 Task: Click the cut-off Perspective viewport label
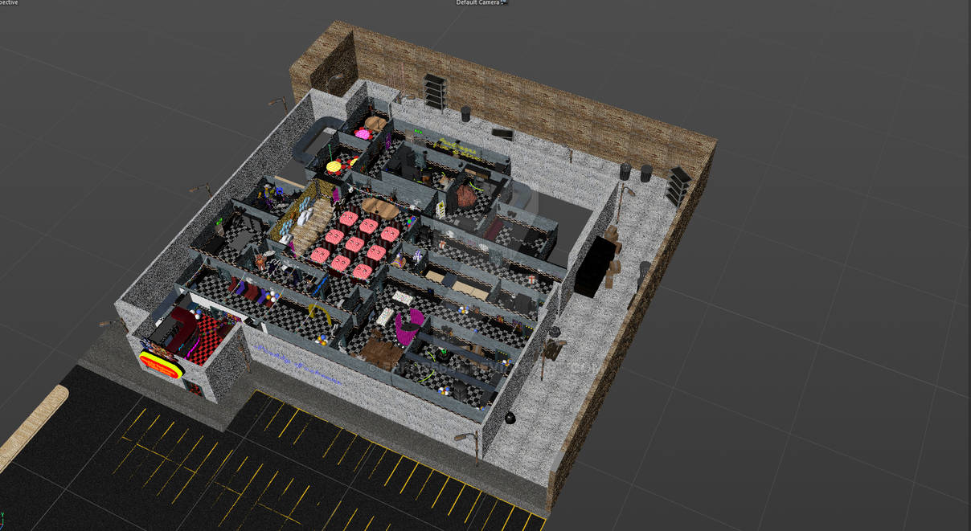(x=9, y=2)
